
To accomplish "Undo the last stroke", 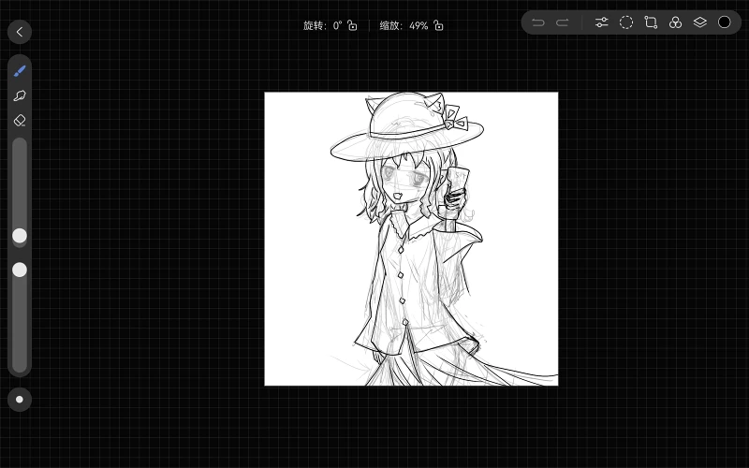I will 538,22.
